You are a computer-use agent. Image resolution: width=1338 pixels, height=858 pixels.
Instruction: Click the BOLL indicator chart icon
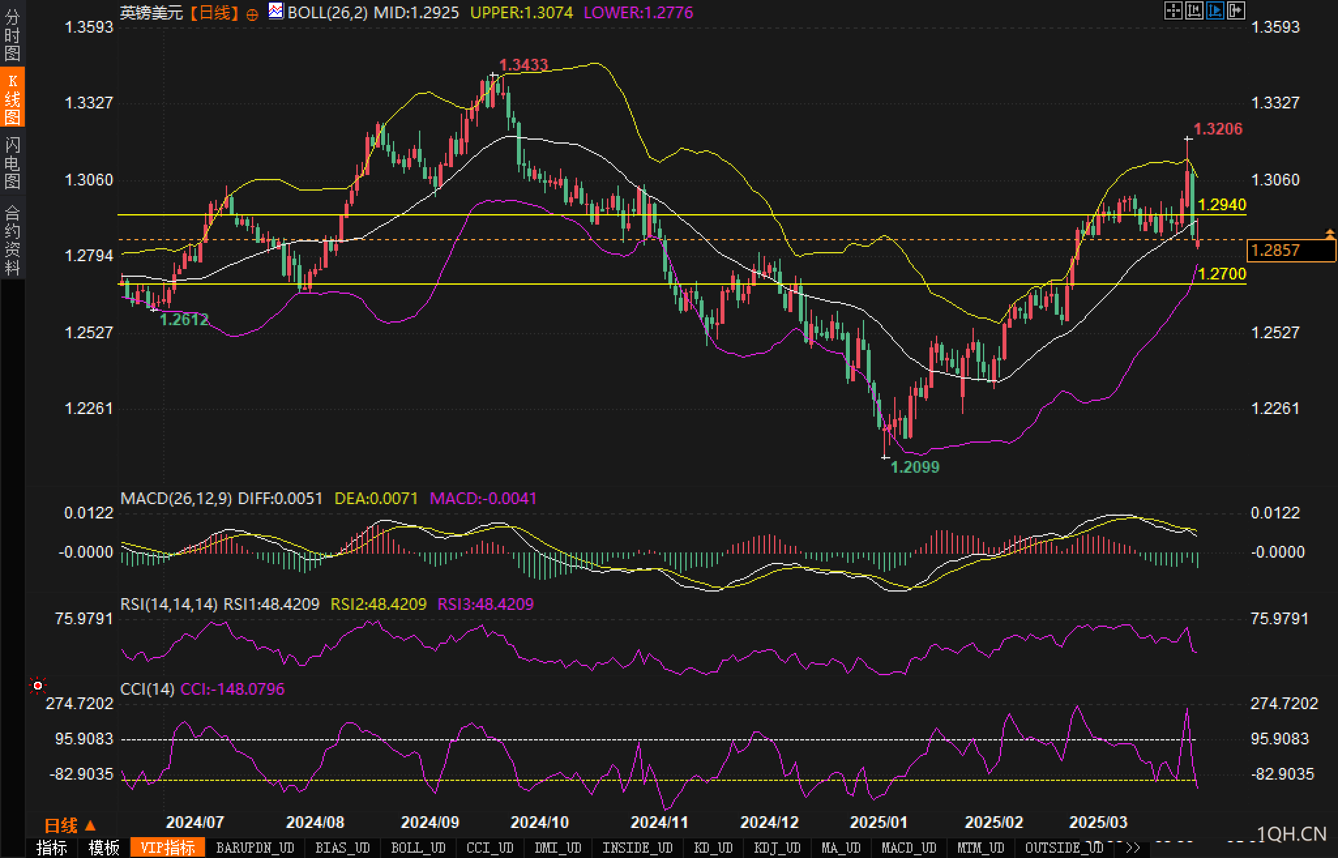[x=276, y=11]
